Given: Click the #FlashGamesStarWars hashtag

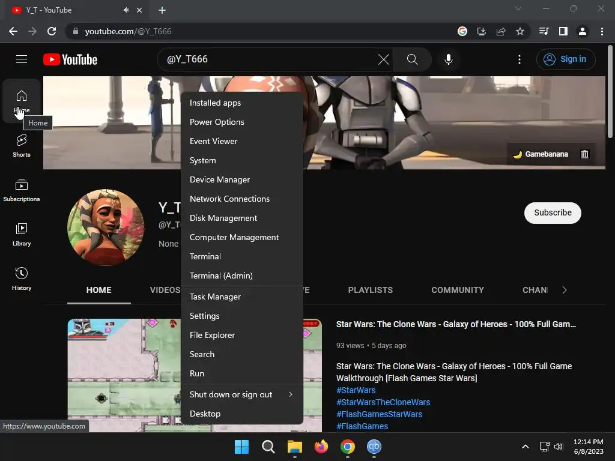Looking at the screenshot, I should (x=380, y=414).
